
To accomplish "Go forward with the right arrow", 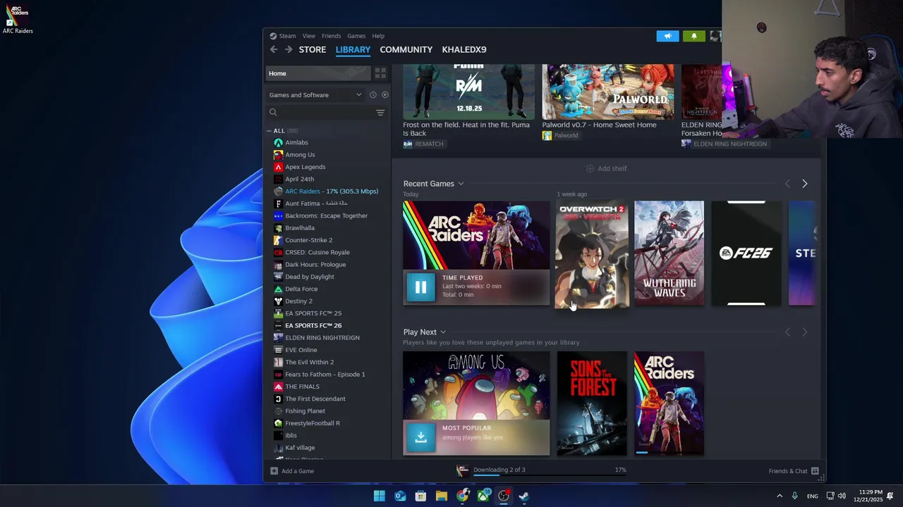I will pos(289,49).
